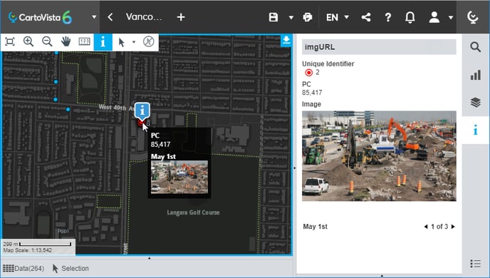The height and width of the screenshot is (278, 490).
Task: Click the red target icon beside identifier 2
Action: tap(309, 73)
